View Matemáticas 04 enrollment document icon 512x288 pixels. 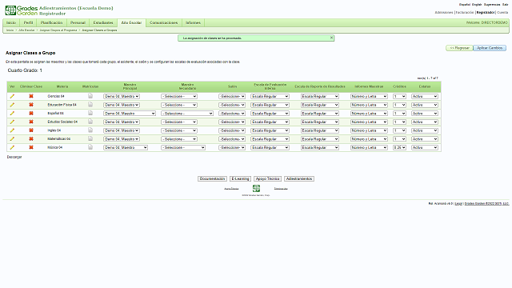pos(90,138)
